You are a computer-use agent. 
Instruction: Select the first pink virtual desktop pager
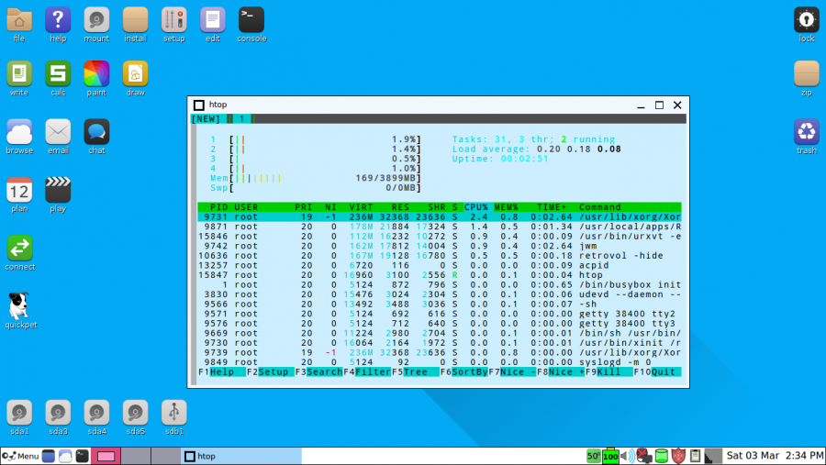(x=106, y=456)
